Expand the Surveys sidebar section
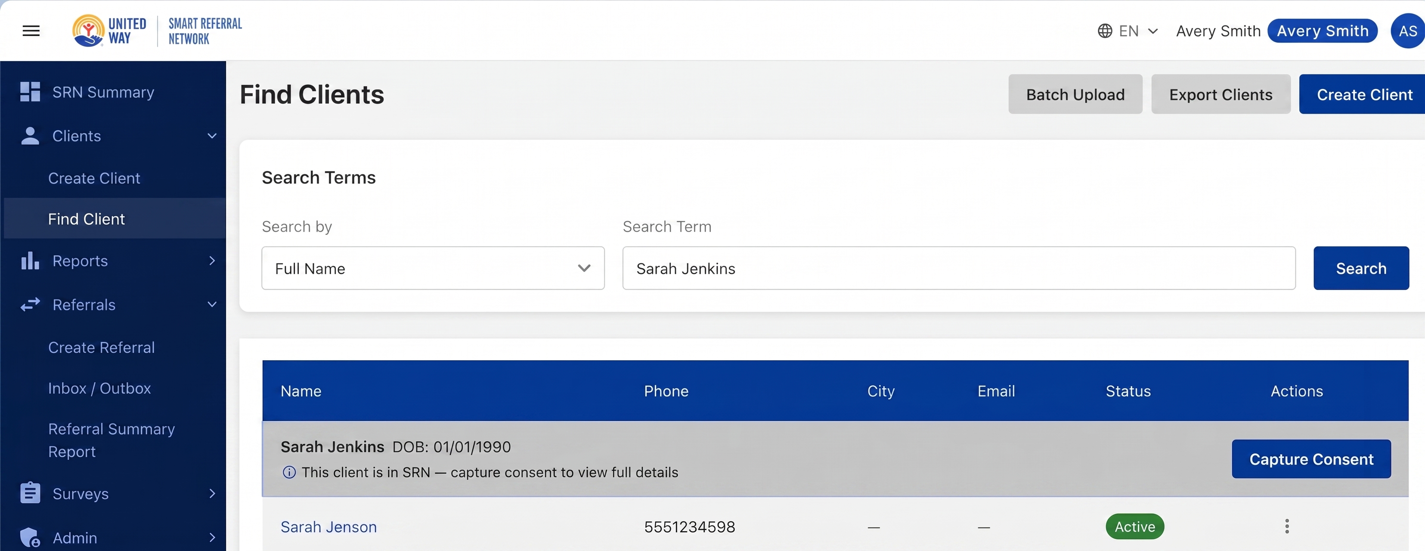The image size is (1425, 551). click(x=212, y=493)
